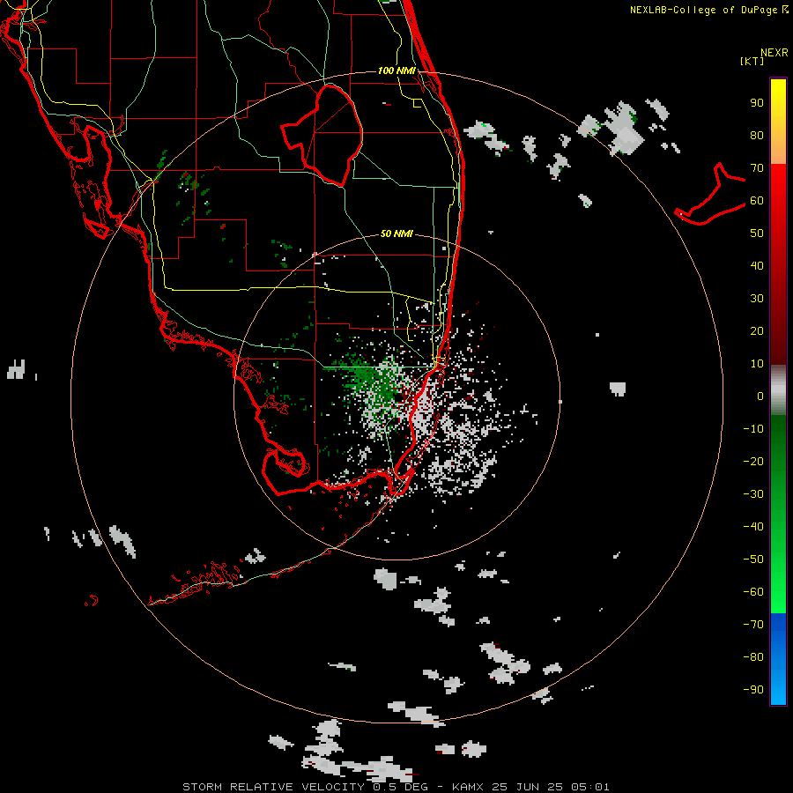
Task: Click the positive 60 scale value
Action: [757, 201]
